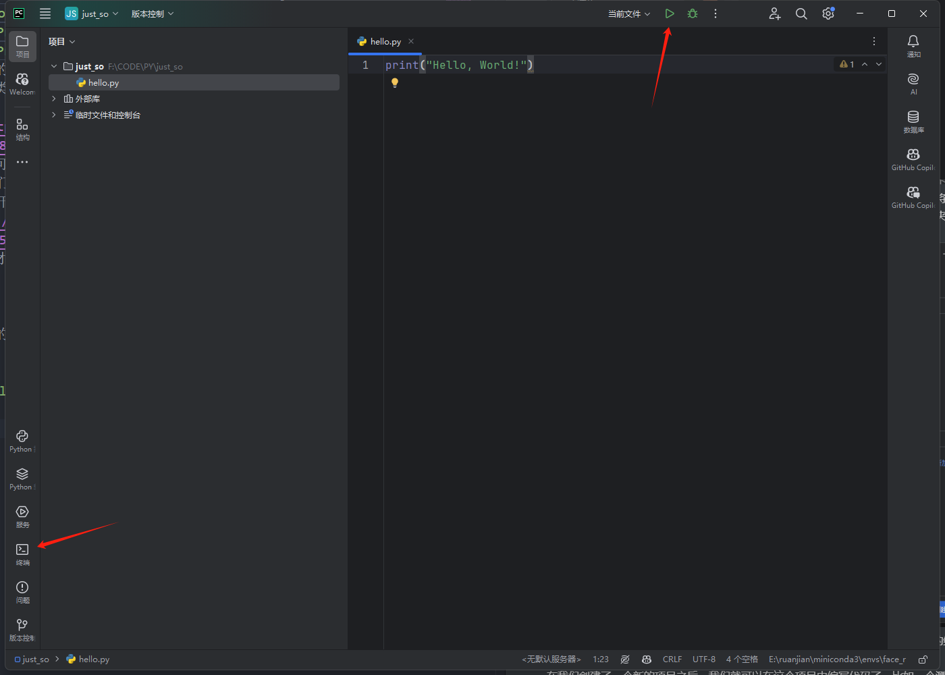Toggle the read-only lock icon in status bar
The image size is (945, 675).
tap(923, 659)
